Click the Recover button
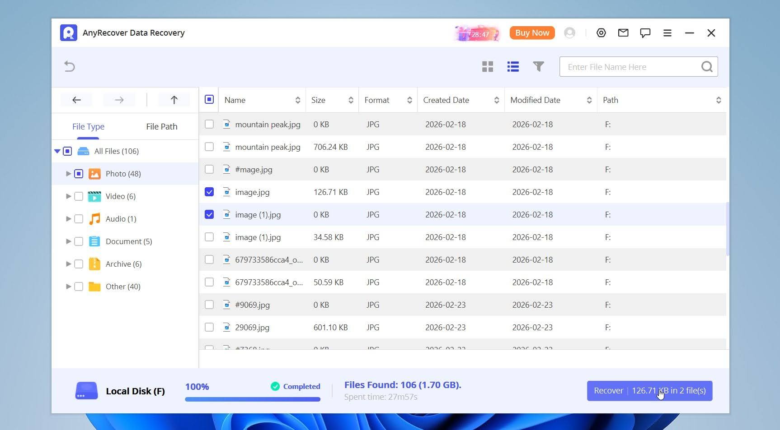The height and width of the screenshot is (430, 780). click(650, 391)
